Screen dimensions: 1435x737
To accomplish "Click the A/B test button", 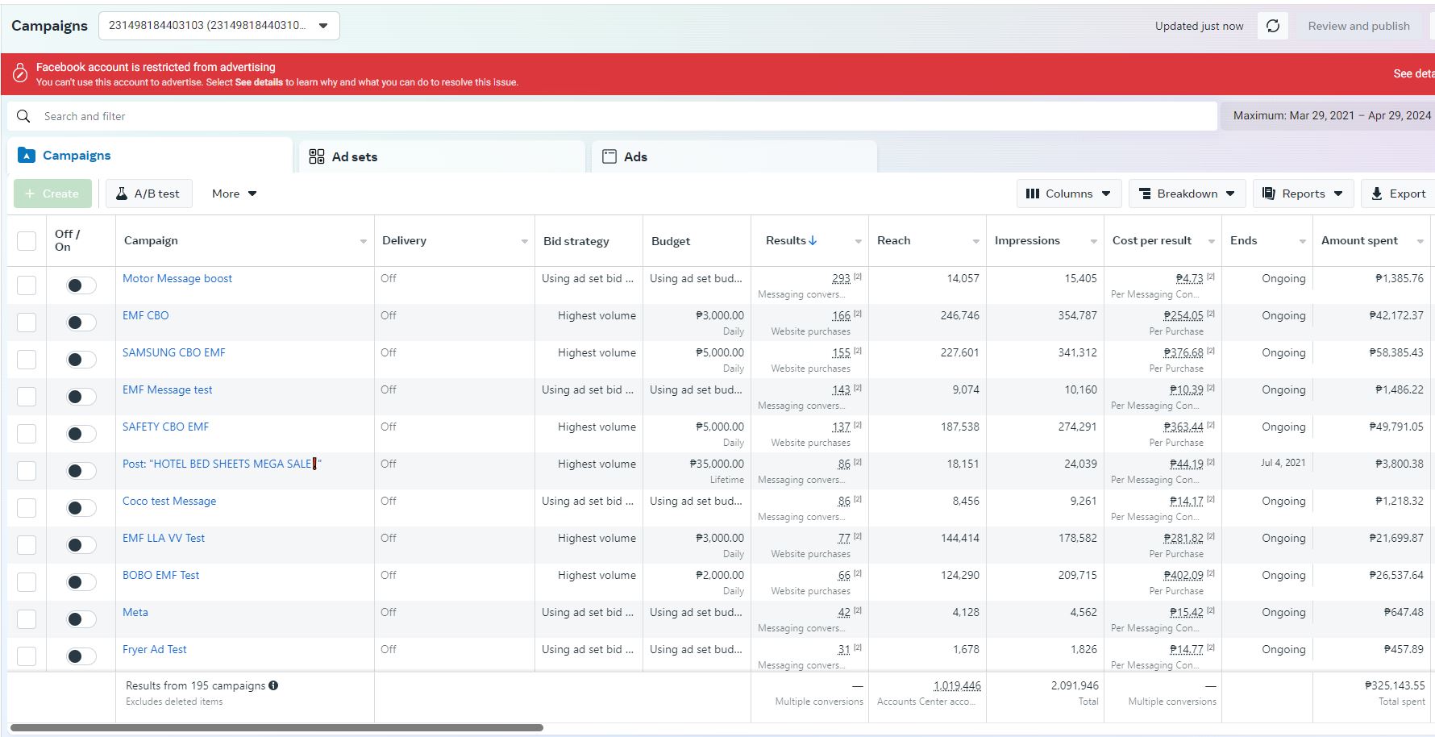I will pyautogui.click(x=149, y=194).
